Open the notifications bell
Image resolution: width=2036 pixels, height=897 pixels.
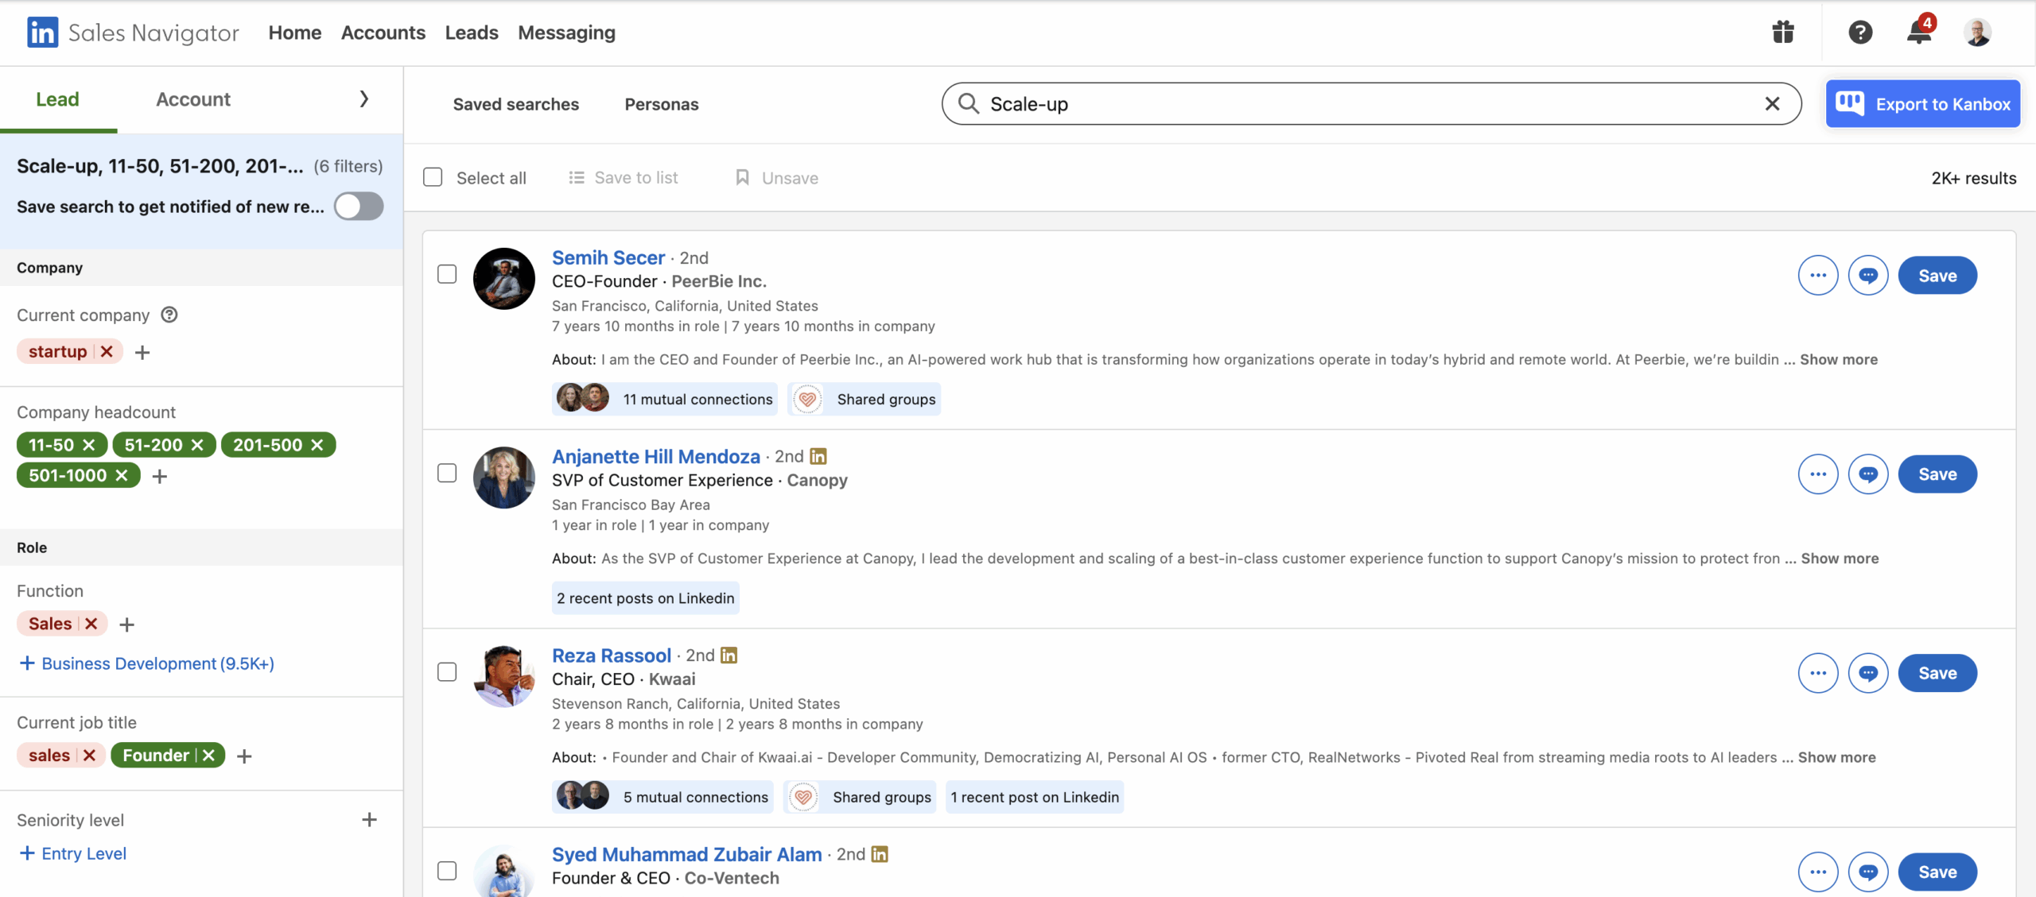[x=1919, y=33]
